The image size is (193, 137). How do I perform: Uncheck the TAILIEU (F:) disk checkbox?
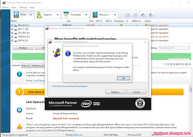point(12,37)
